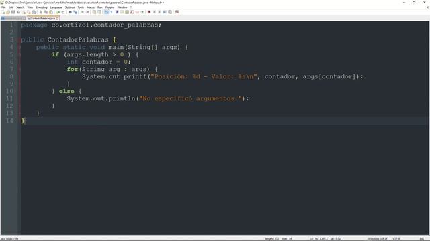The image size is (430, 241).
Task: Toggle Word Wrap in the toolbar
Action: point(106,12)
